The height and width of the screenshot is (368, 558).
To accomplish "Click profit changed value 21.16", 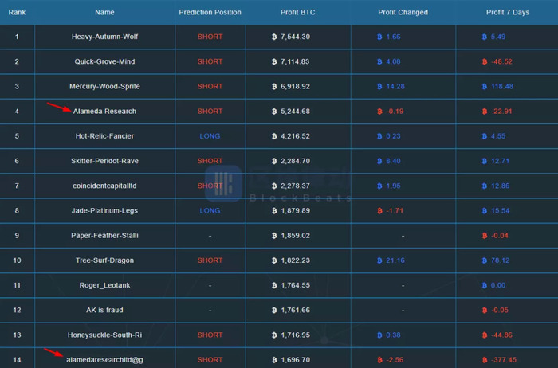I will [x=395, y=260].
